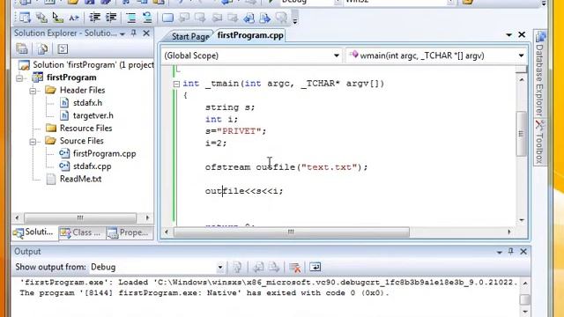This screenshot has width=564, height=317.
Task: Open the active files list dropdown
Action: pyautogui.click(x=508, y=35)
